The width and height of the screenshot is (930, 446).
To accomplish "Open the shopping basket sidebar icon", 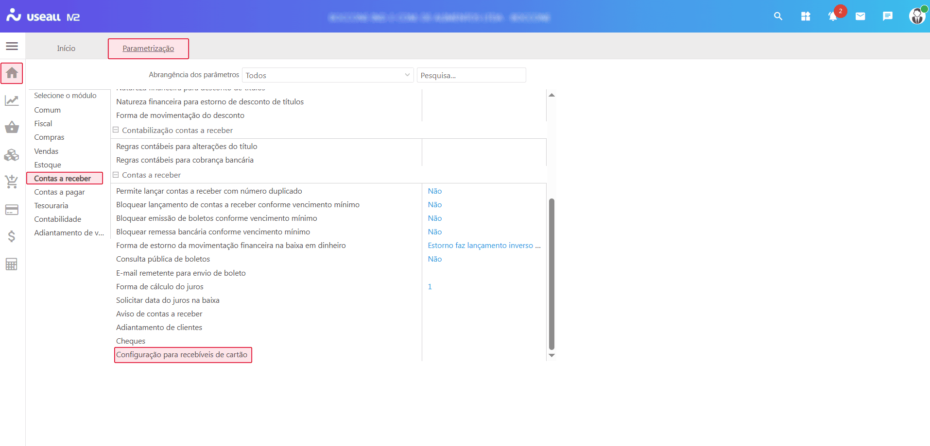I will [x=12, y=128].
